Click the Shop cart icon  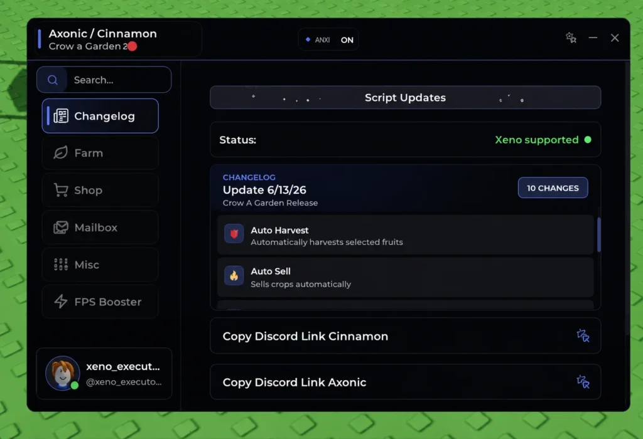(x=61, y=190)
